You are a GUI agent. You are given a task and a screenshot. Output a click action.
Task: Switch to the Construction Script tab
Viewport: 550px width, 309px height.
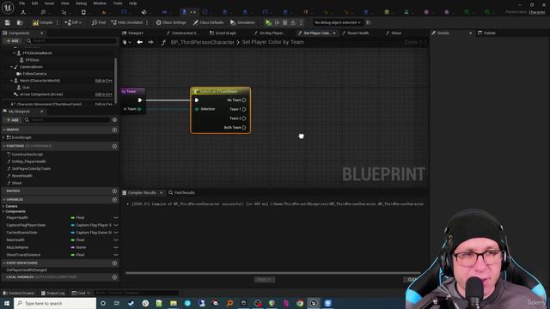click(182, 33)
